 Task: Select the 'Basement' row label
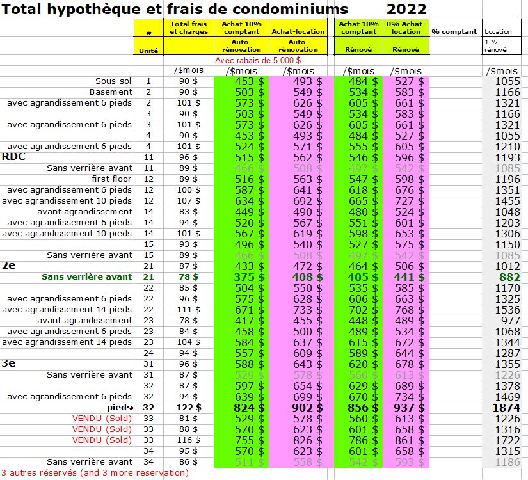(111, 92)
